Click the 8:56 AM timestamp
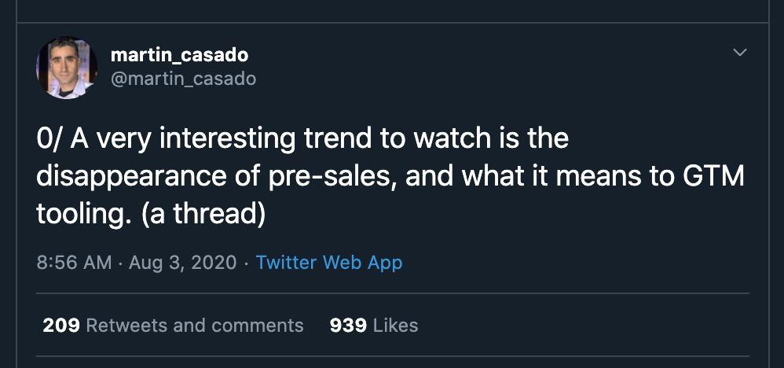The image size is (784, 368). pyautogui.click(x=74, y=263)
